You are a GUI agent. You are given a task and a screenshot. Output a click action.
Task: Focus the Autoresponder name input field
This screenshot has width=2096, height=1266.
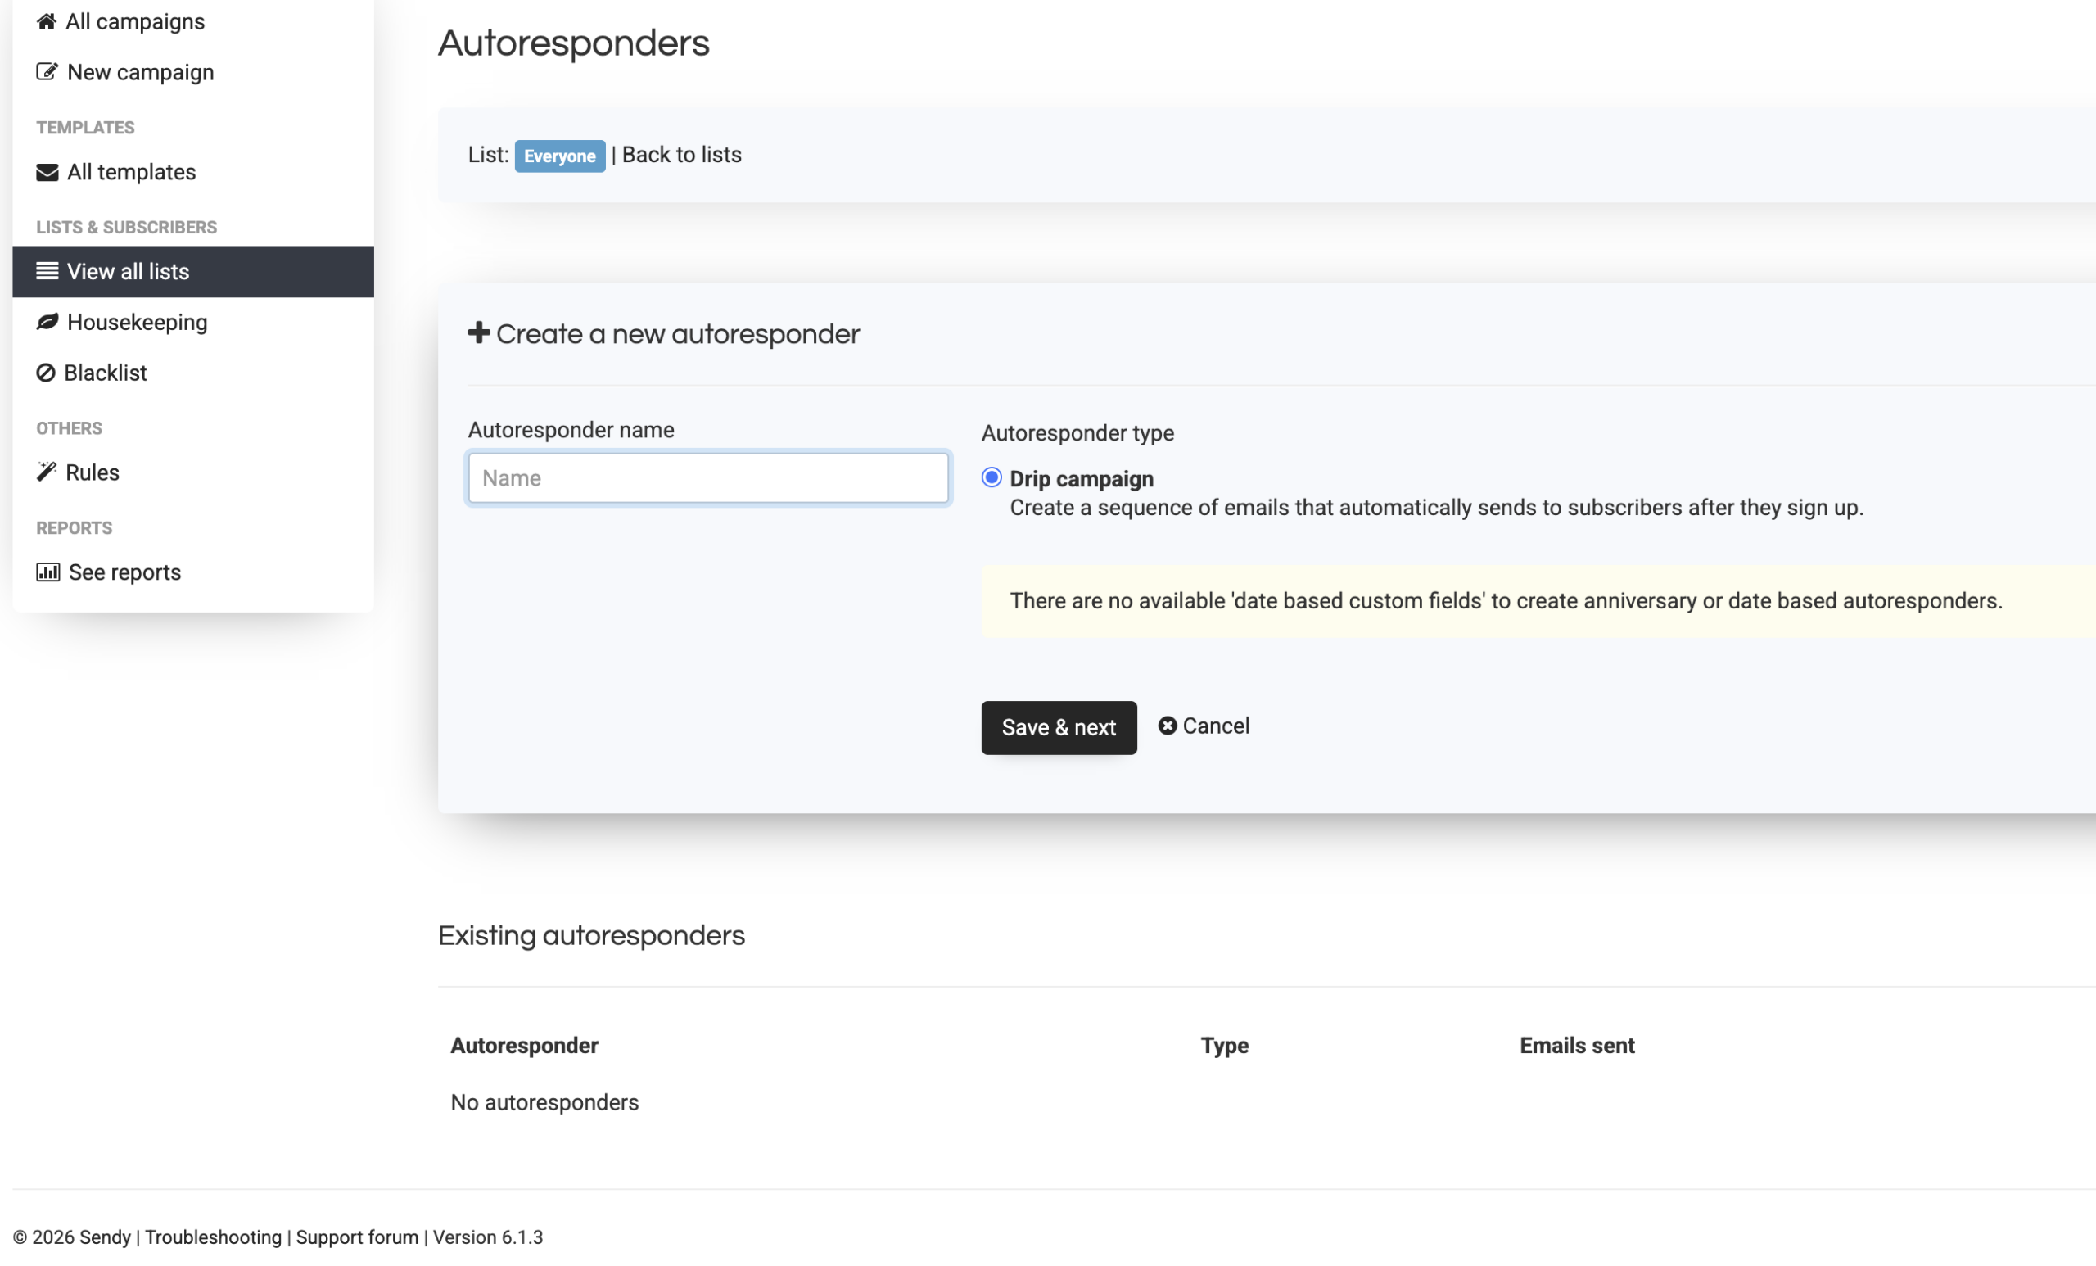tap(707, 478)
